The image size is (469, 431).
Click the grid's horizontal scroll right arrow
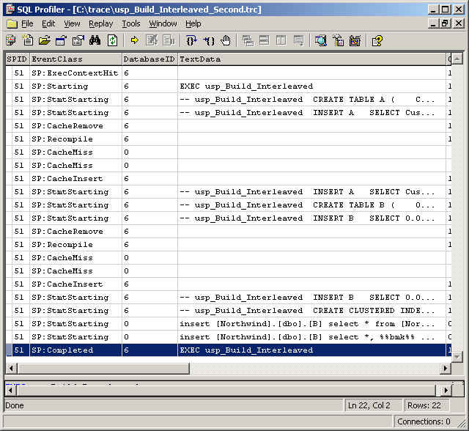[446, 368]
